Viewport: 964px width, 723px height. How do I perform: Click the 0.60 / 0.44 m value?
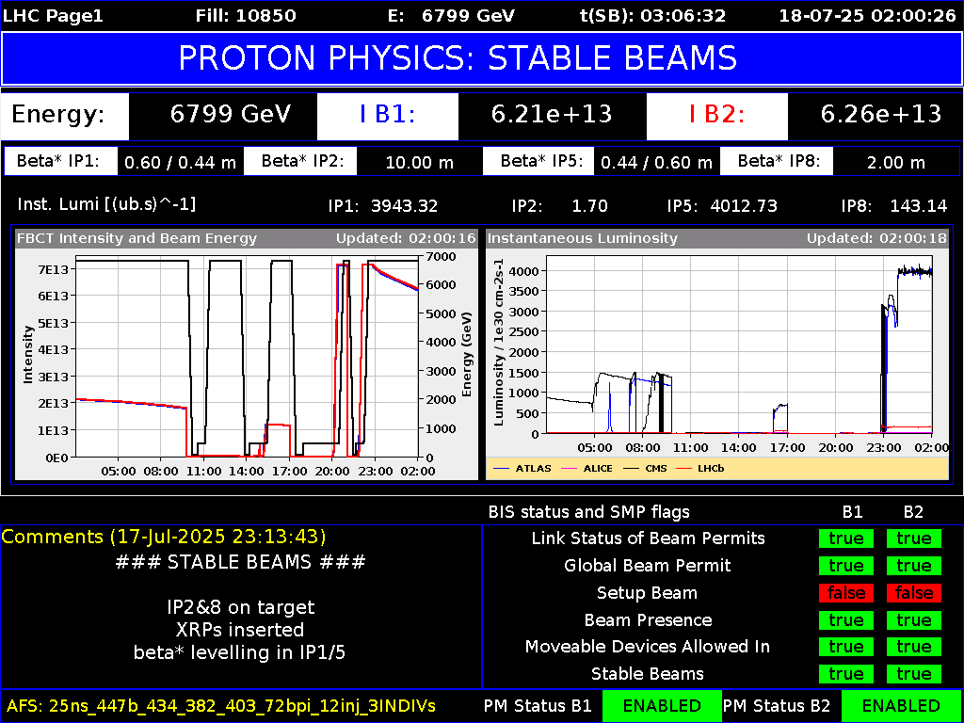[181, 163]
